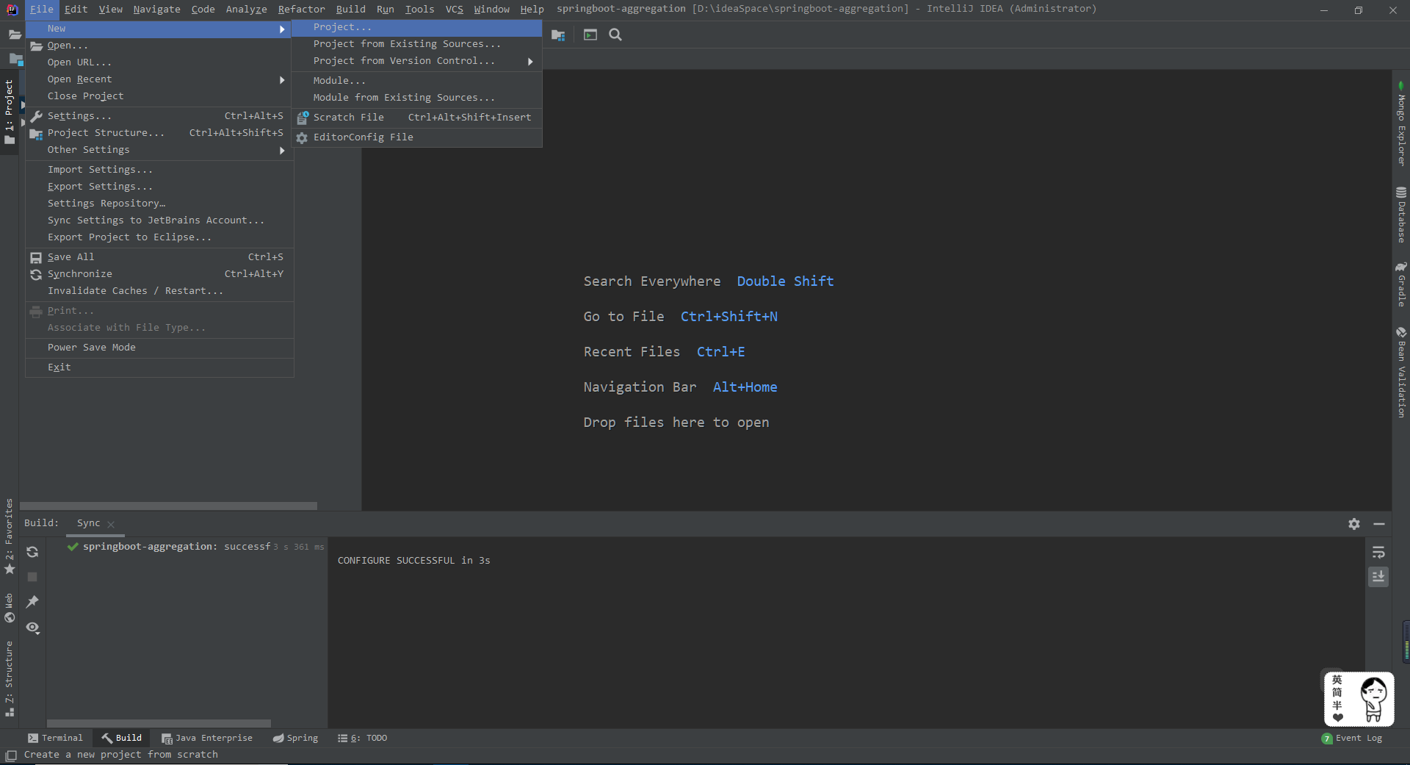
Task: Click the build tree horizontal scrollbar
Action: pos(159,723)
